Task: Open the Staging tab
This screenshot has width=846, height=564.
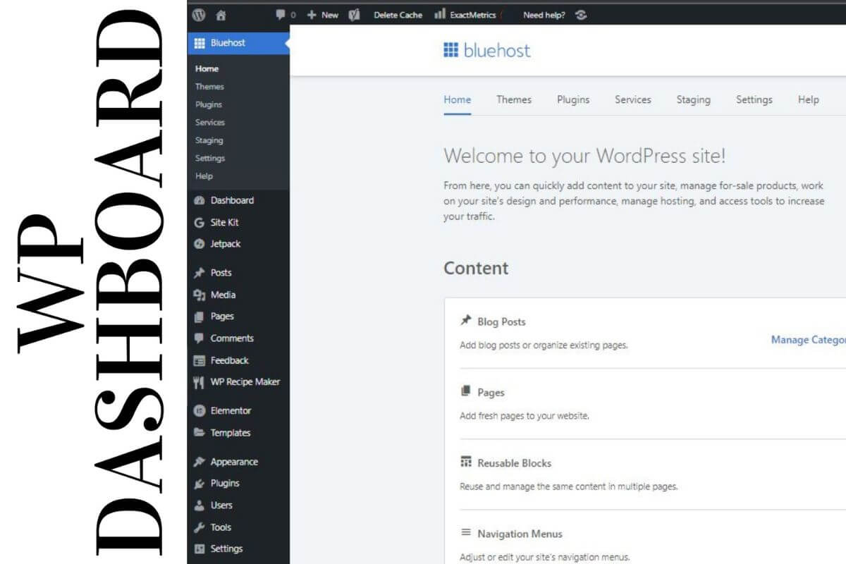Action: coord(693,99)
